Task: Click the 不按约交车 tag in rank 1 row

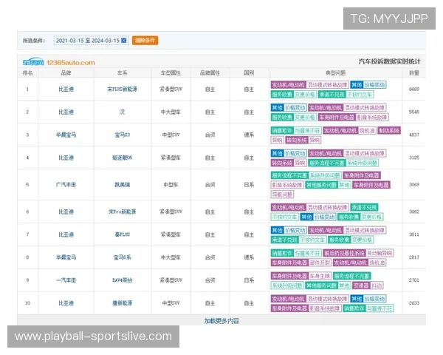Action: pyautogui.click(x=360, y=95)
